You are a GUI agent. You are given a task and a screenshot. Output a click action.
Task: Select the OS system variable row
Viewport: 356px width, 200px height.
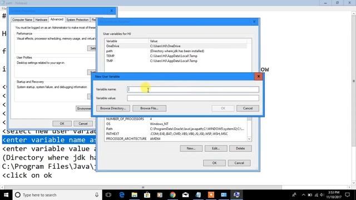176,124
